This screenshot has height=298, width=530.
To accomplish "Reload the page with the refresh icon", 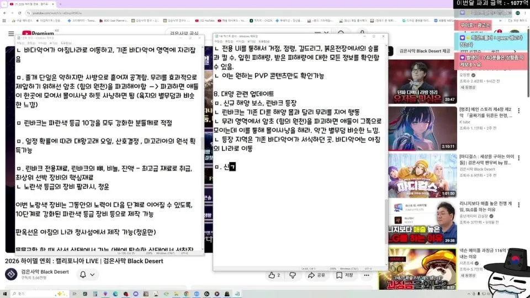I will tap(20, 13).
